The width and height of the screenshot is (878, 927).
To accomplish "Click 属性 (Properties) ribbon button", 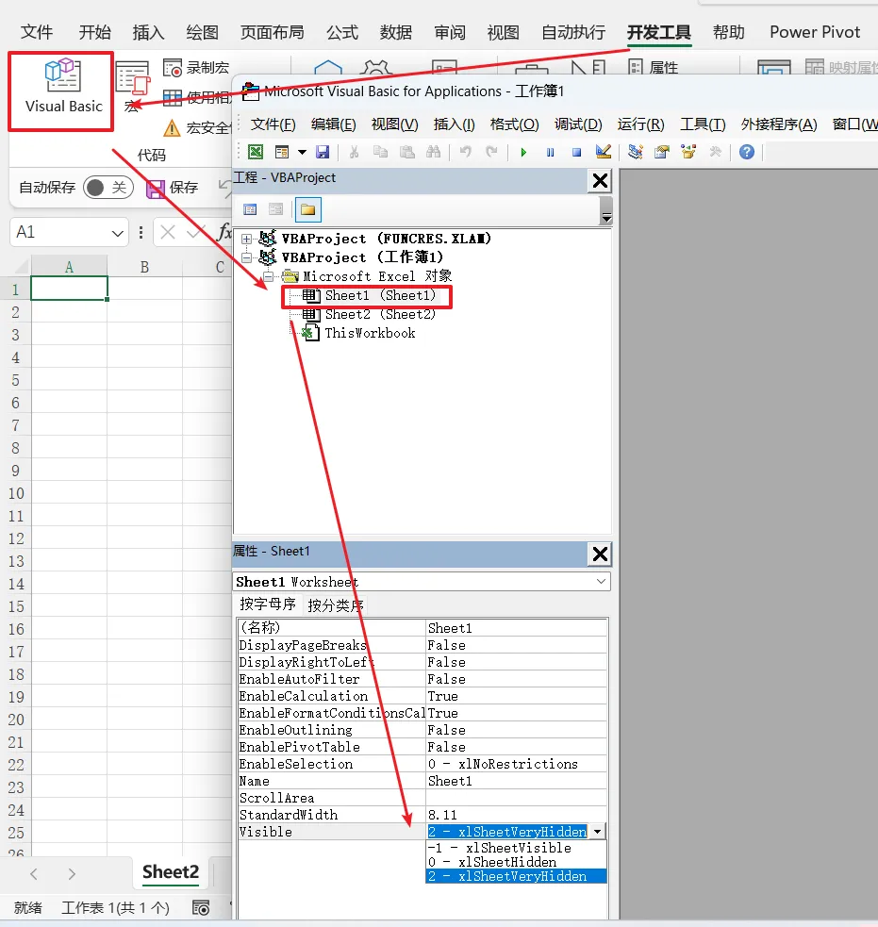I will click(x=653, y=67).
